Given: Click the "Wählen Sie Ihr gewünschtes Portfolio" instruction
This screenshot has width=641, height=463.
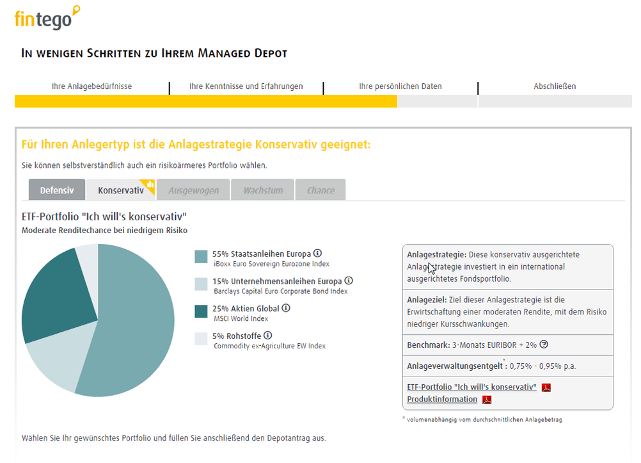Looking at the screenshot, I should pyautogui.click(x=174, y=438).
